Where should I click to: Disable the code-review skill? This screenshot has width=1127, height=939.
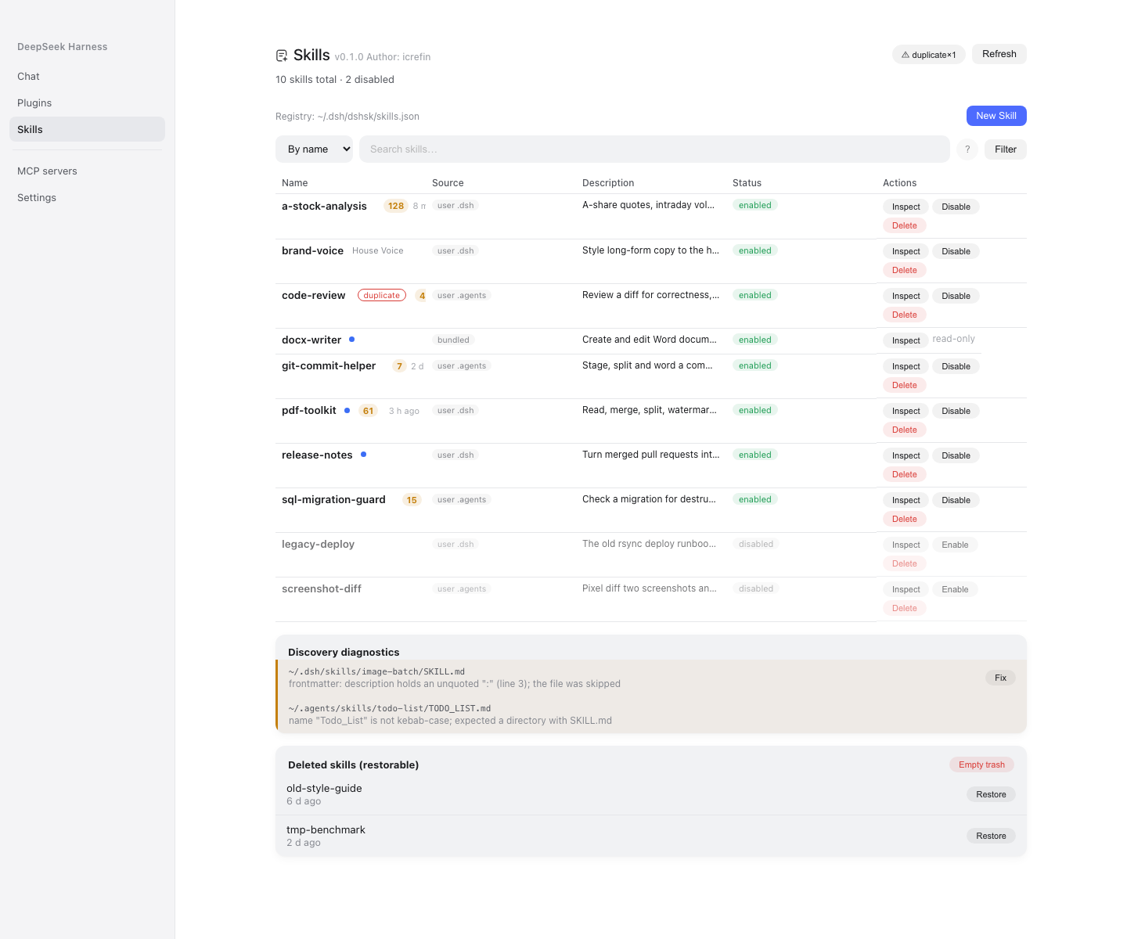pyautogui.click(x=956, y=296)
